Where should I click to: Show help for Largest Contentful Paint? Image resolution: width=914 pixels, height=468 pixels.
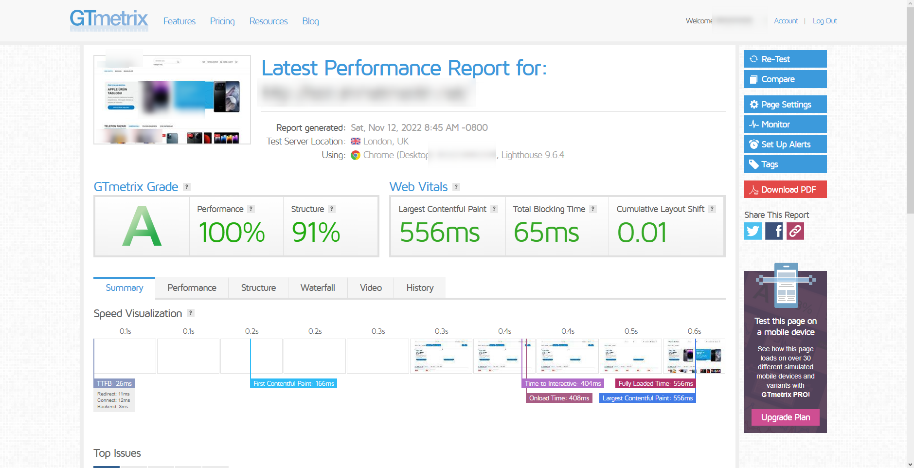[494, 209]
